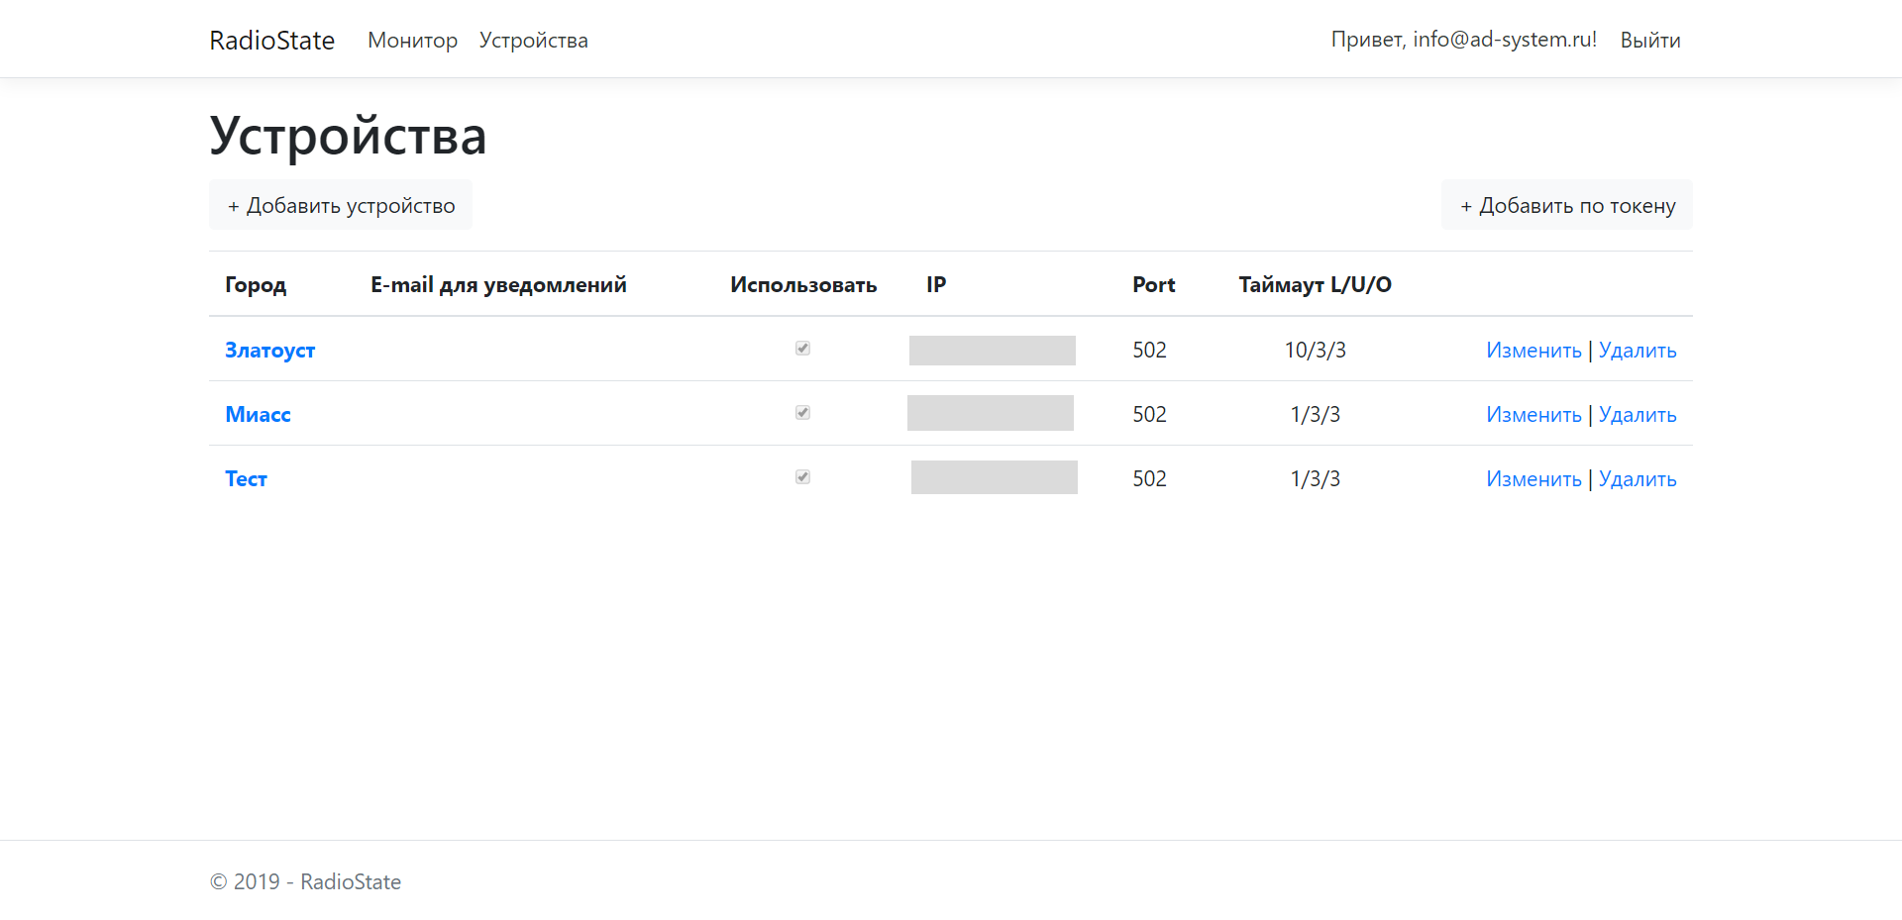Toggle Использовать checkbox for Миасс

(802, 413)
